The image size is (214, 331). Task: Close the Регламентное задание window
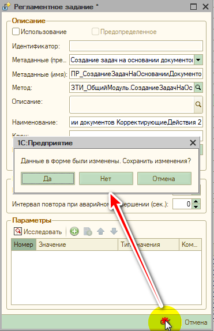coord(205,7)
